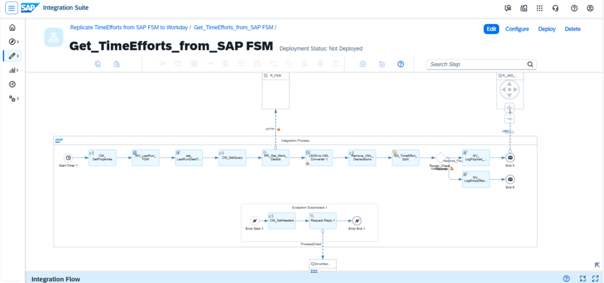Select the CM_SetHeaders step
Image resolution: width=604 pixels, height=283 pixels.
tap(282, 221)
